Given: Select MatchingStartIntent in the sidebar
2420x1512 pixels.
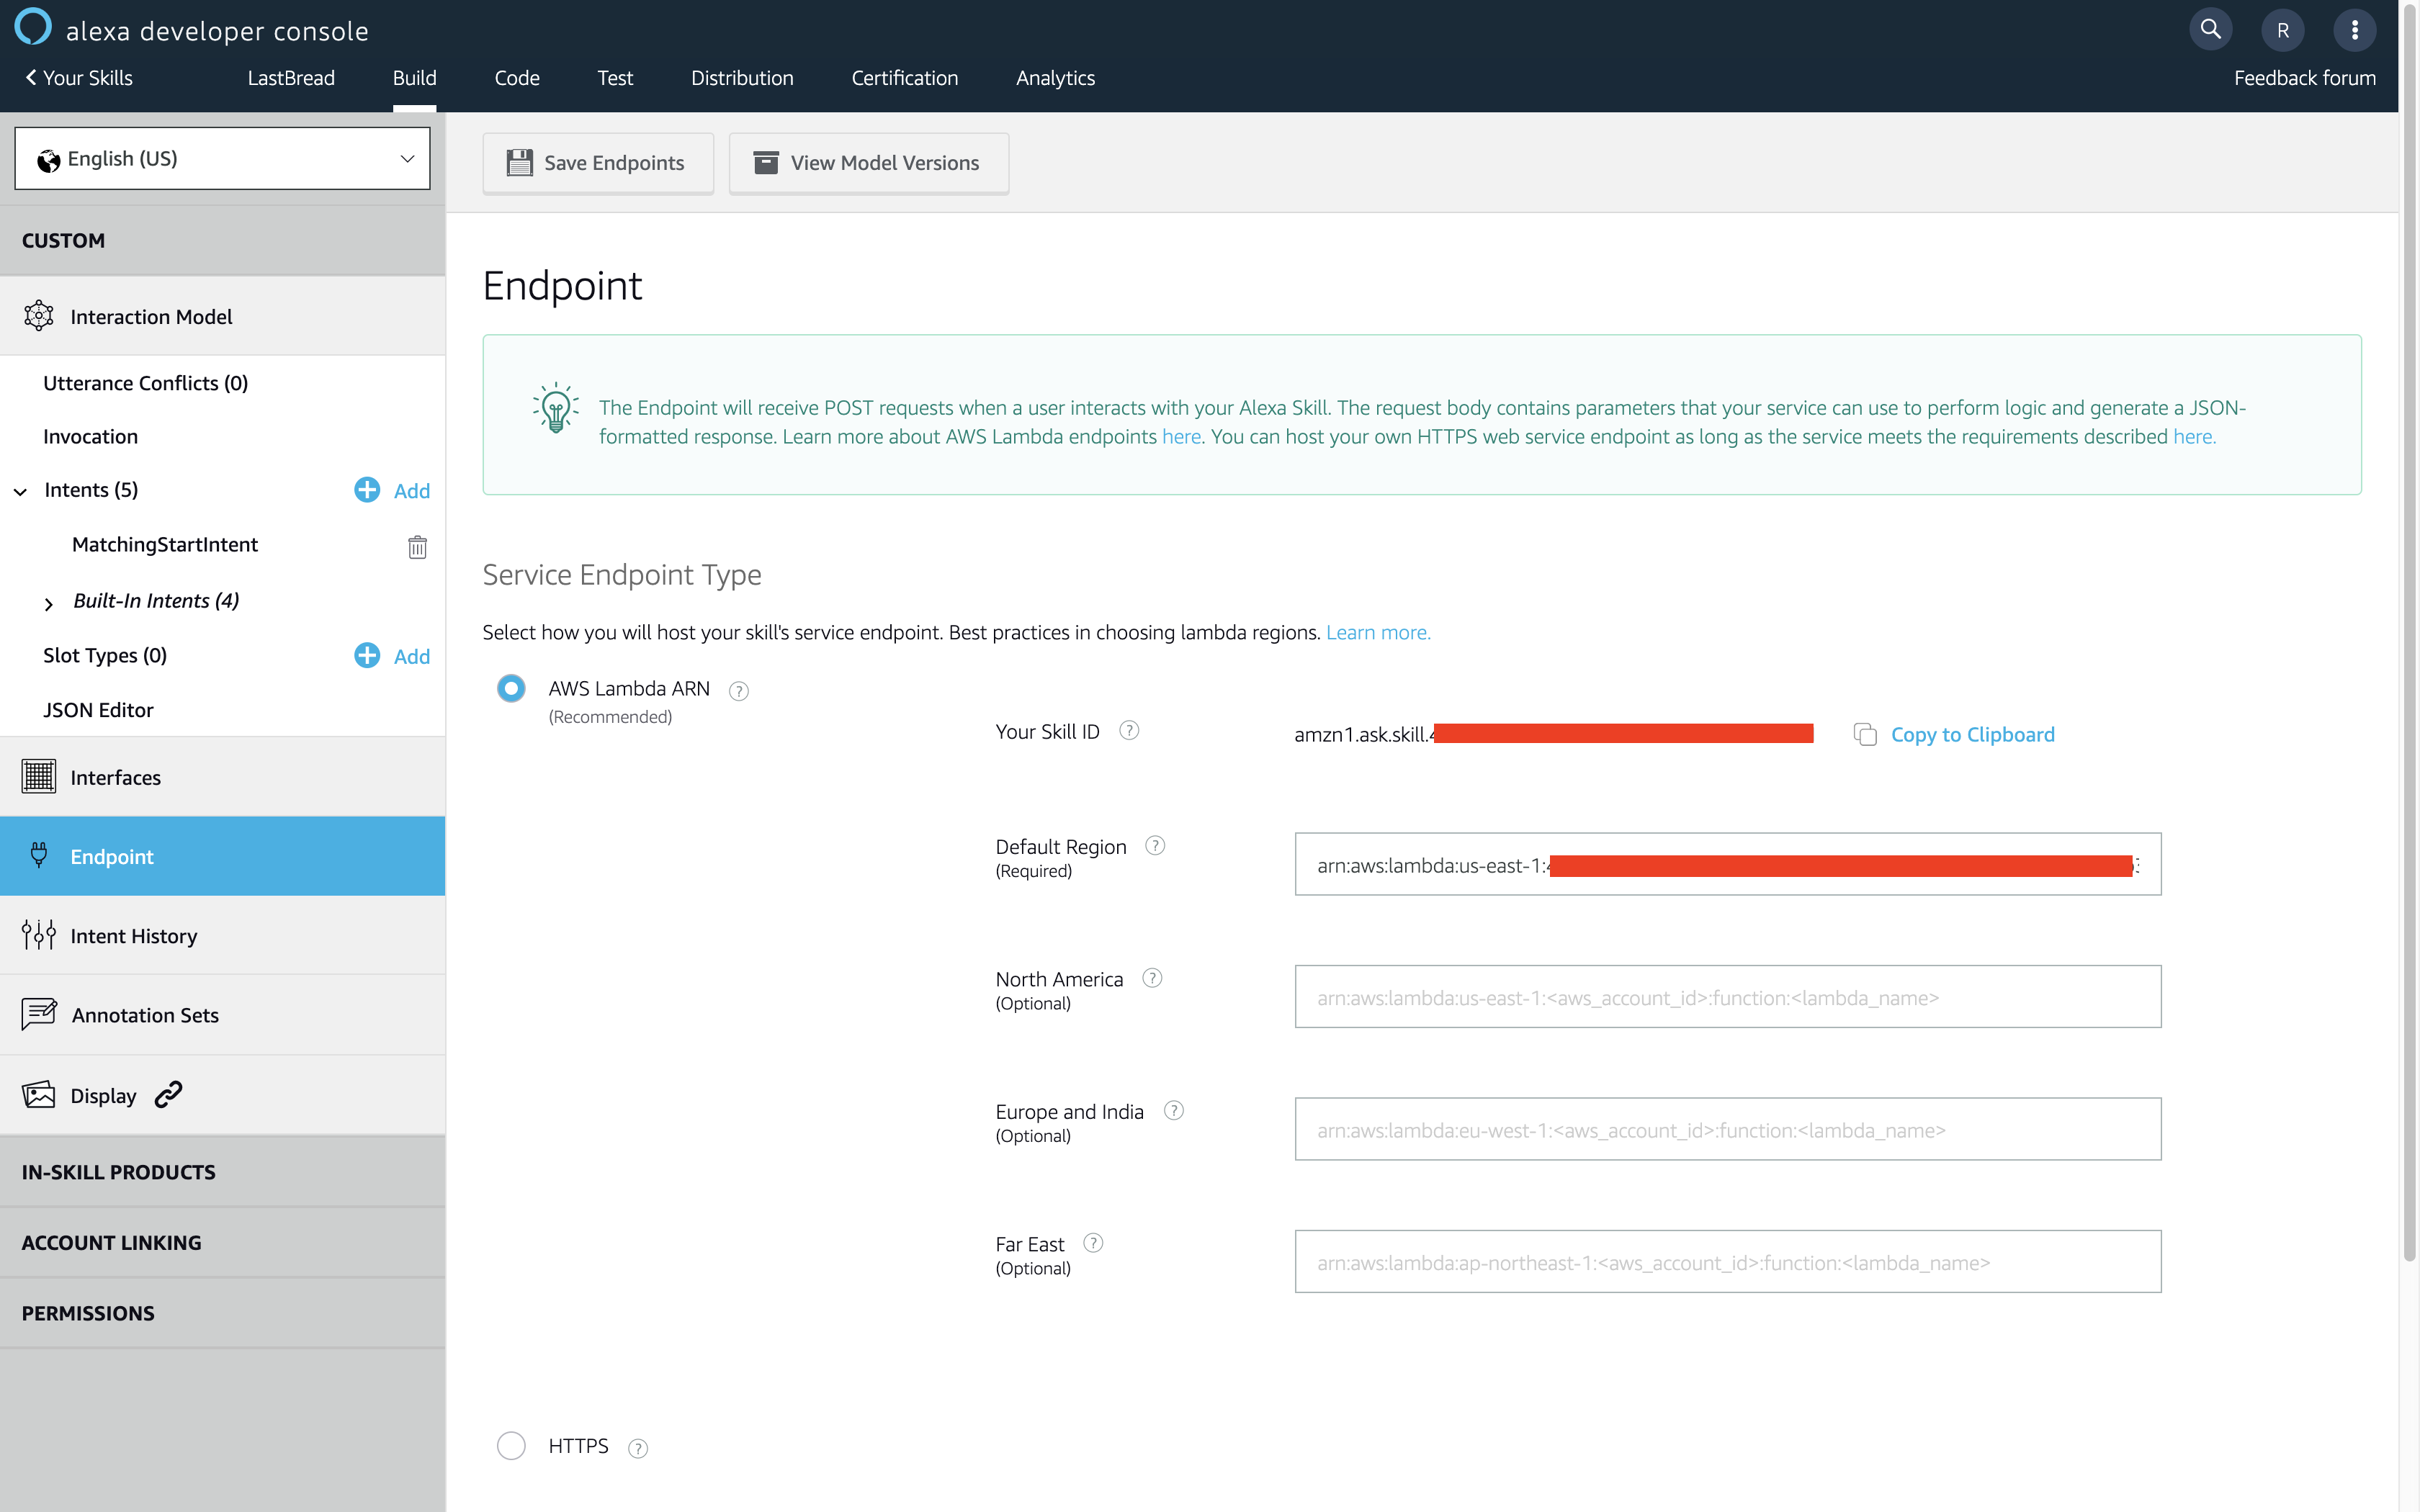Looking at the screenshot, I should [165, 545].
